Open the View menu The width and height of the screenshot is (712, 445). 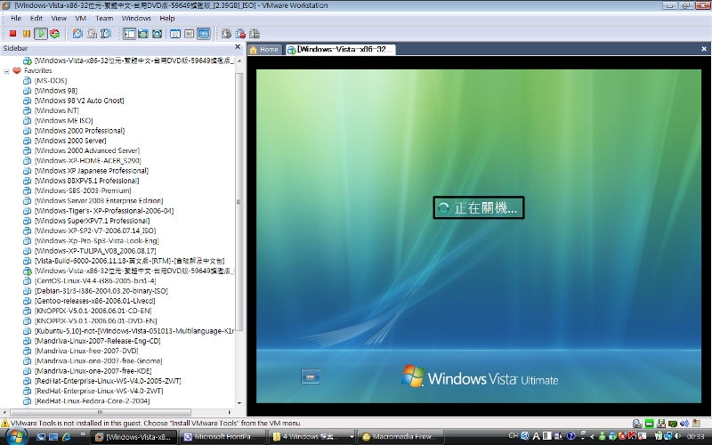point(59,18)
